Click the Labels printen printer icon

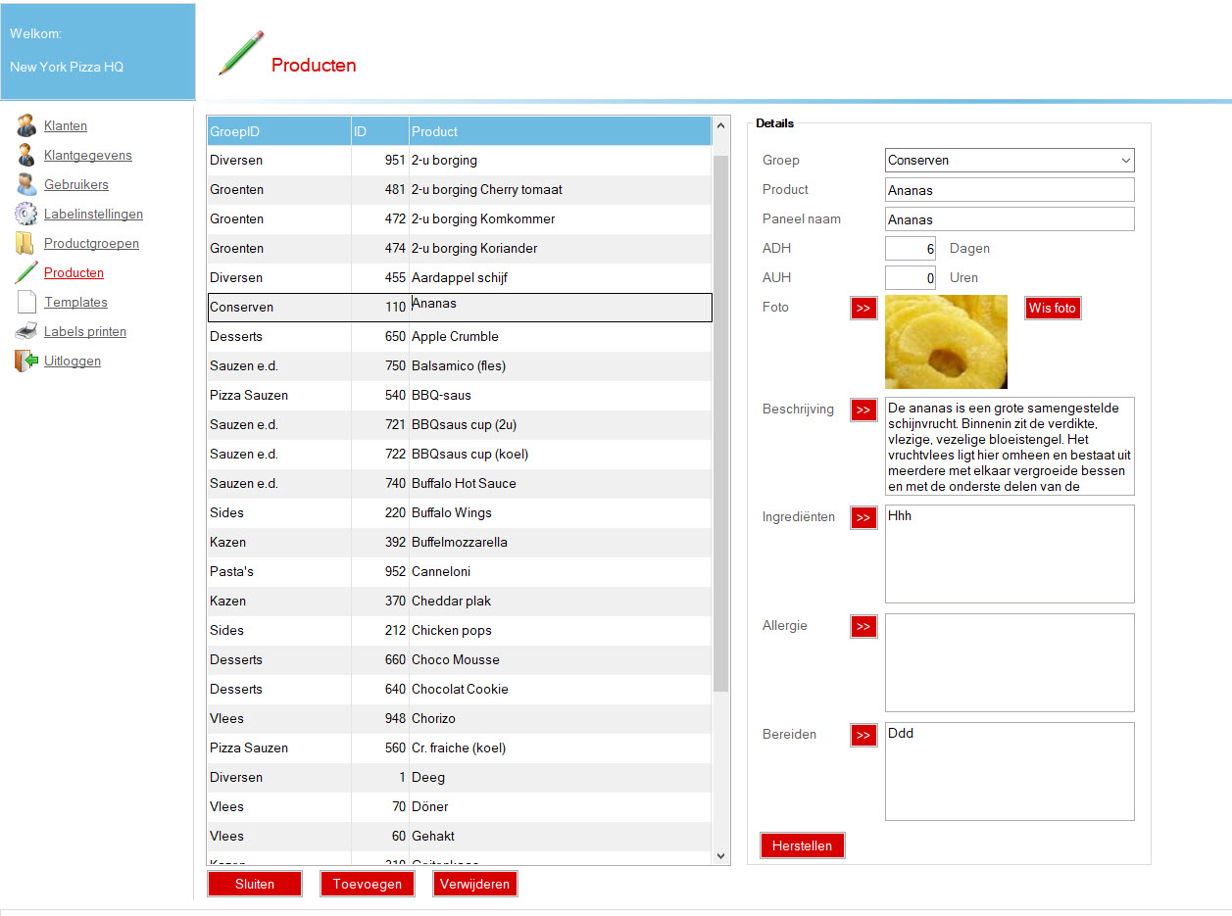pyautogui.click(x=26, y=332)
